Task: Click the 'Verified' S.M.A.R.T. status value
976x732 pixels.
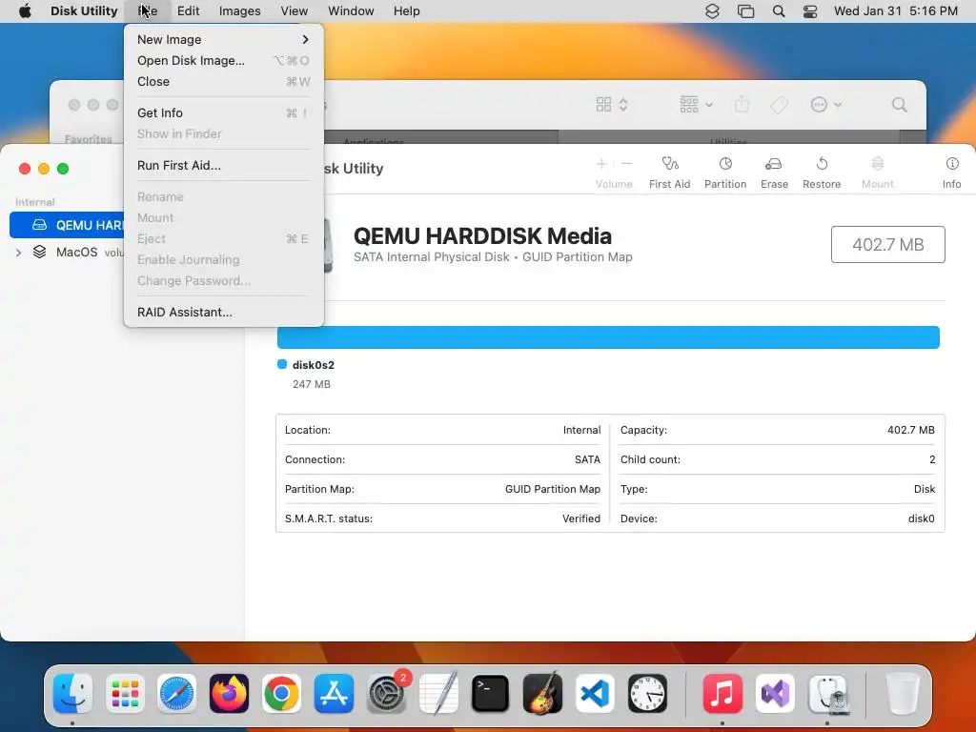Action: 581,518
